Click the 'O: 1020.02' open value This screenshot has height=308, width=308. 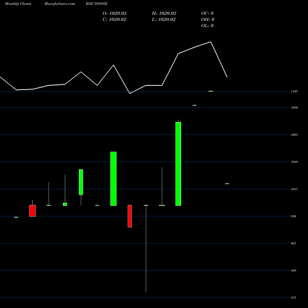(x=115, y=13)
